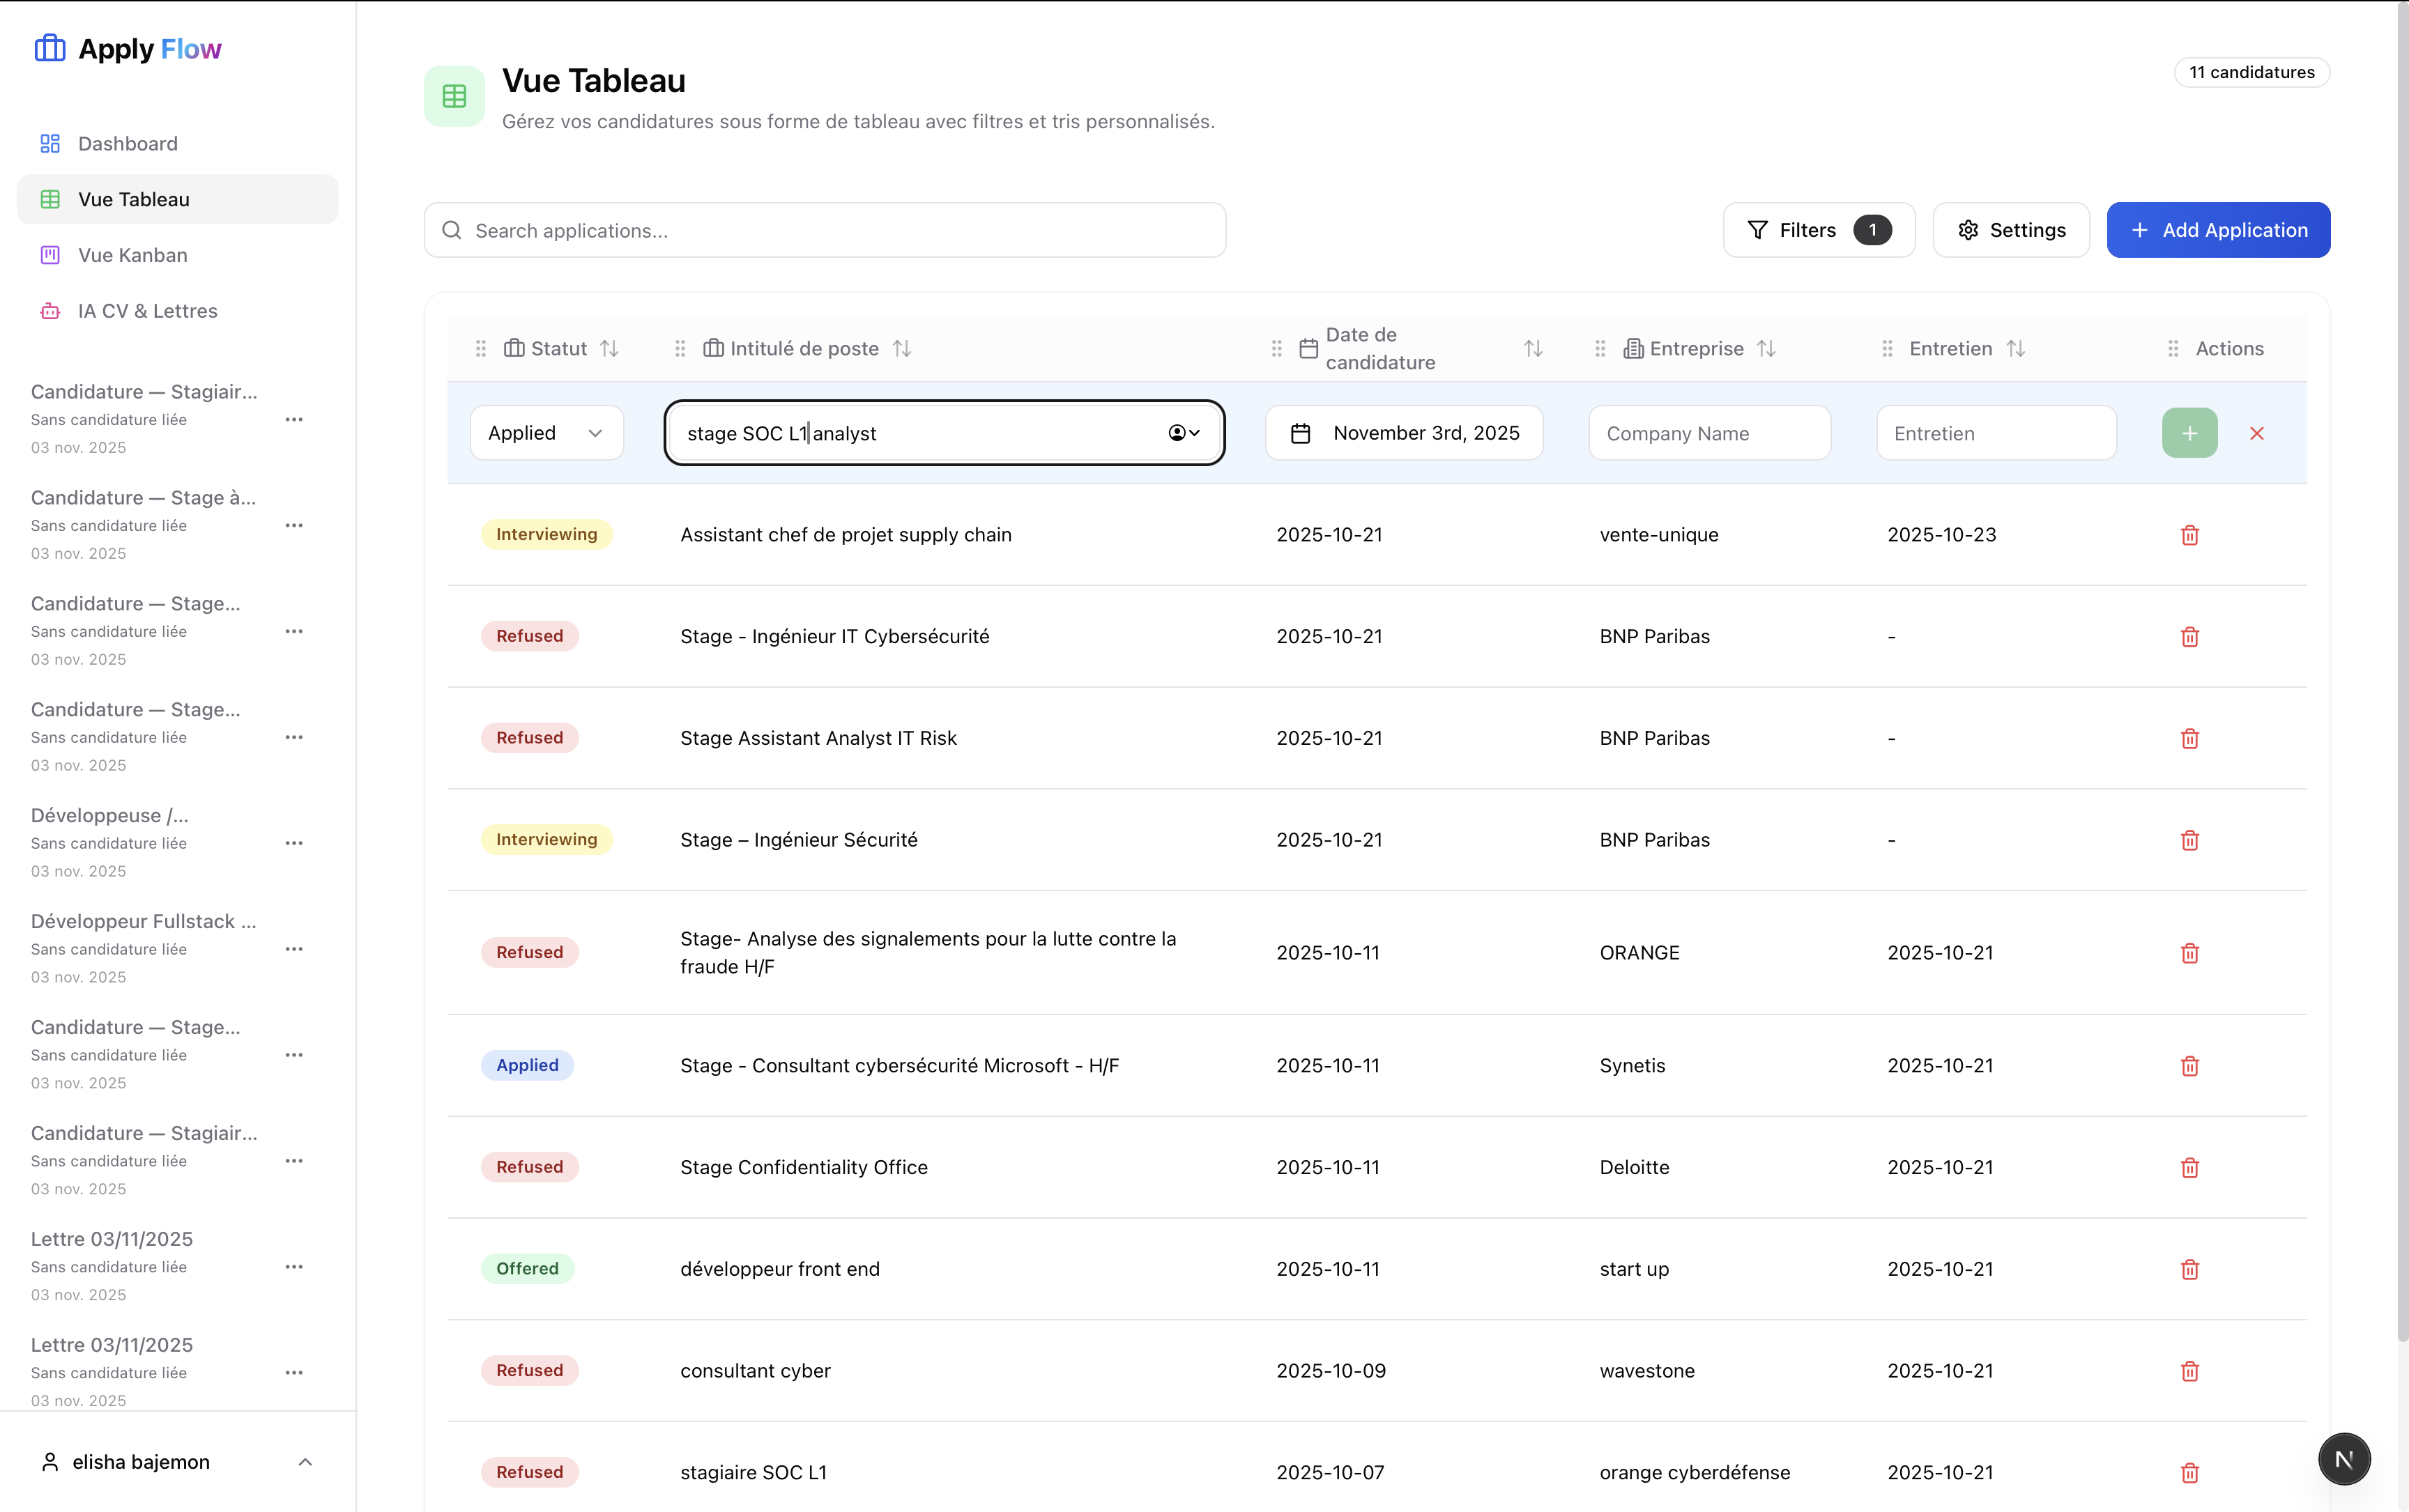The width and height of the screenshot is (2409, 1512).
Task: Toggle sort on Date de candidature
Action: tap(1533, 348)
